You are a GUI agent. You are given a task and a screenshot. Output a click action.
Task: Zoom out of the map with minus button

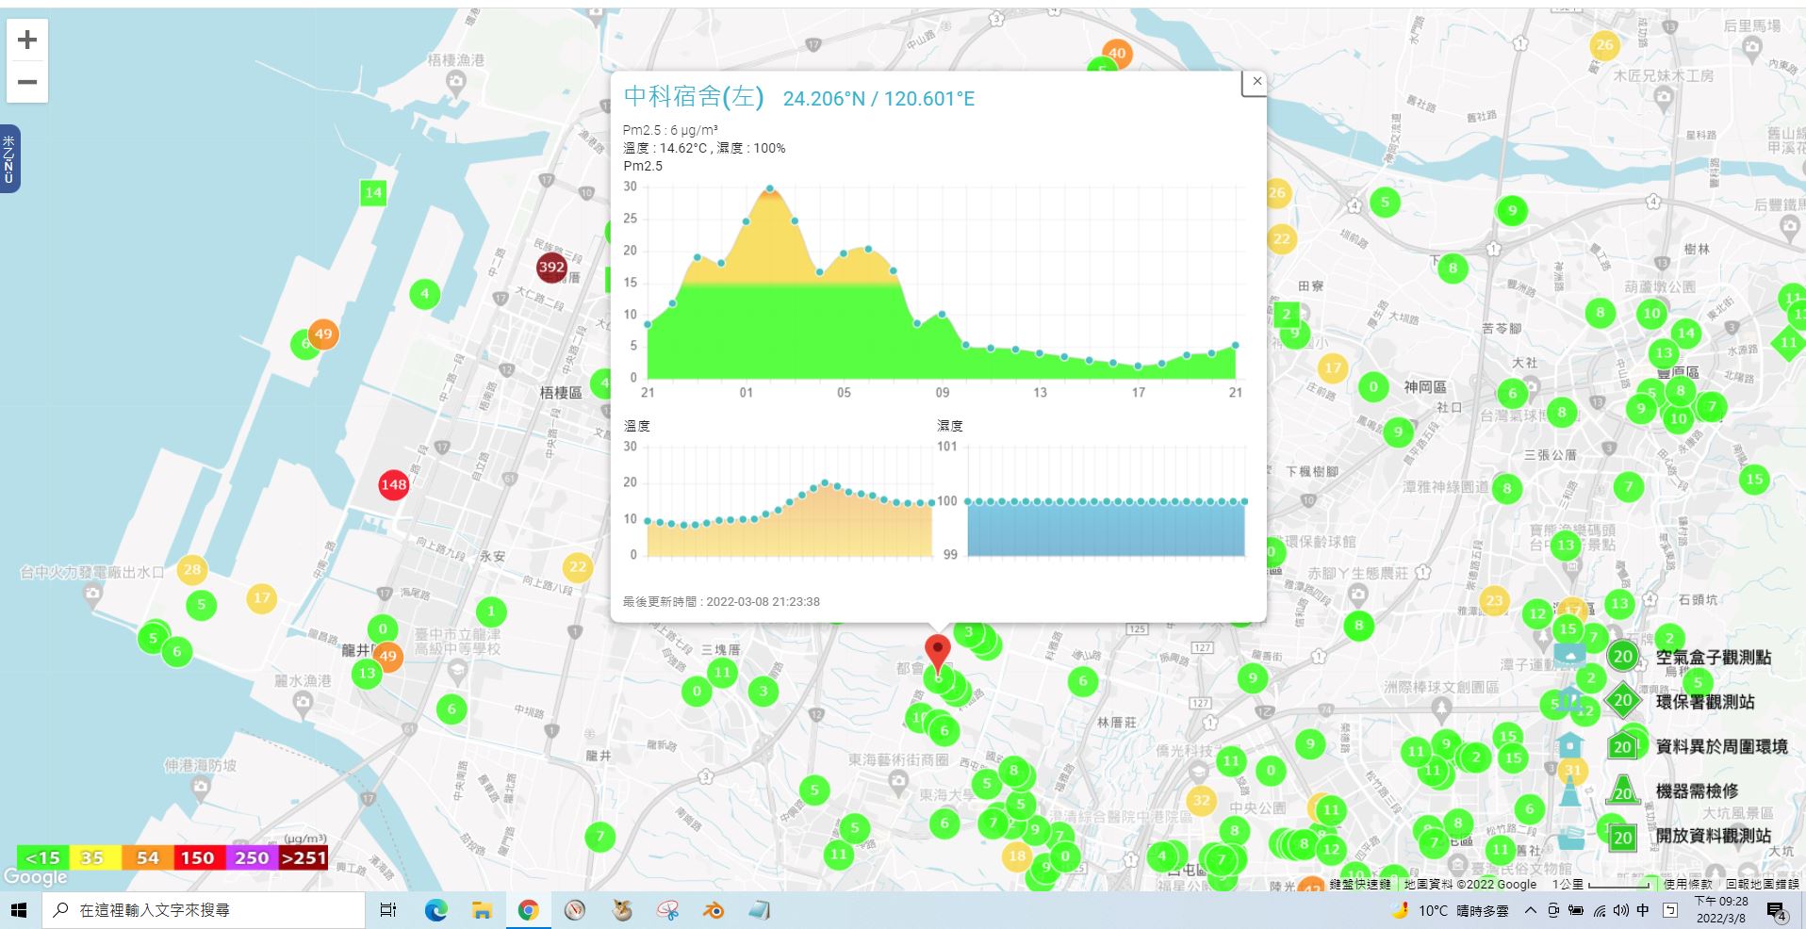click(x=27, y=82)
